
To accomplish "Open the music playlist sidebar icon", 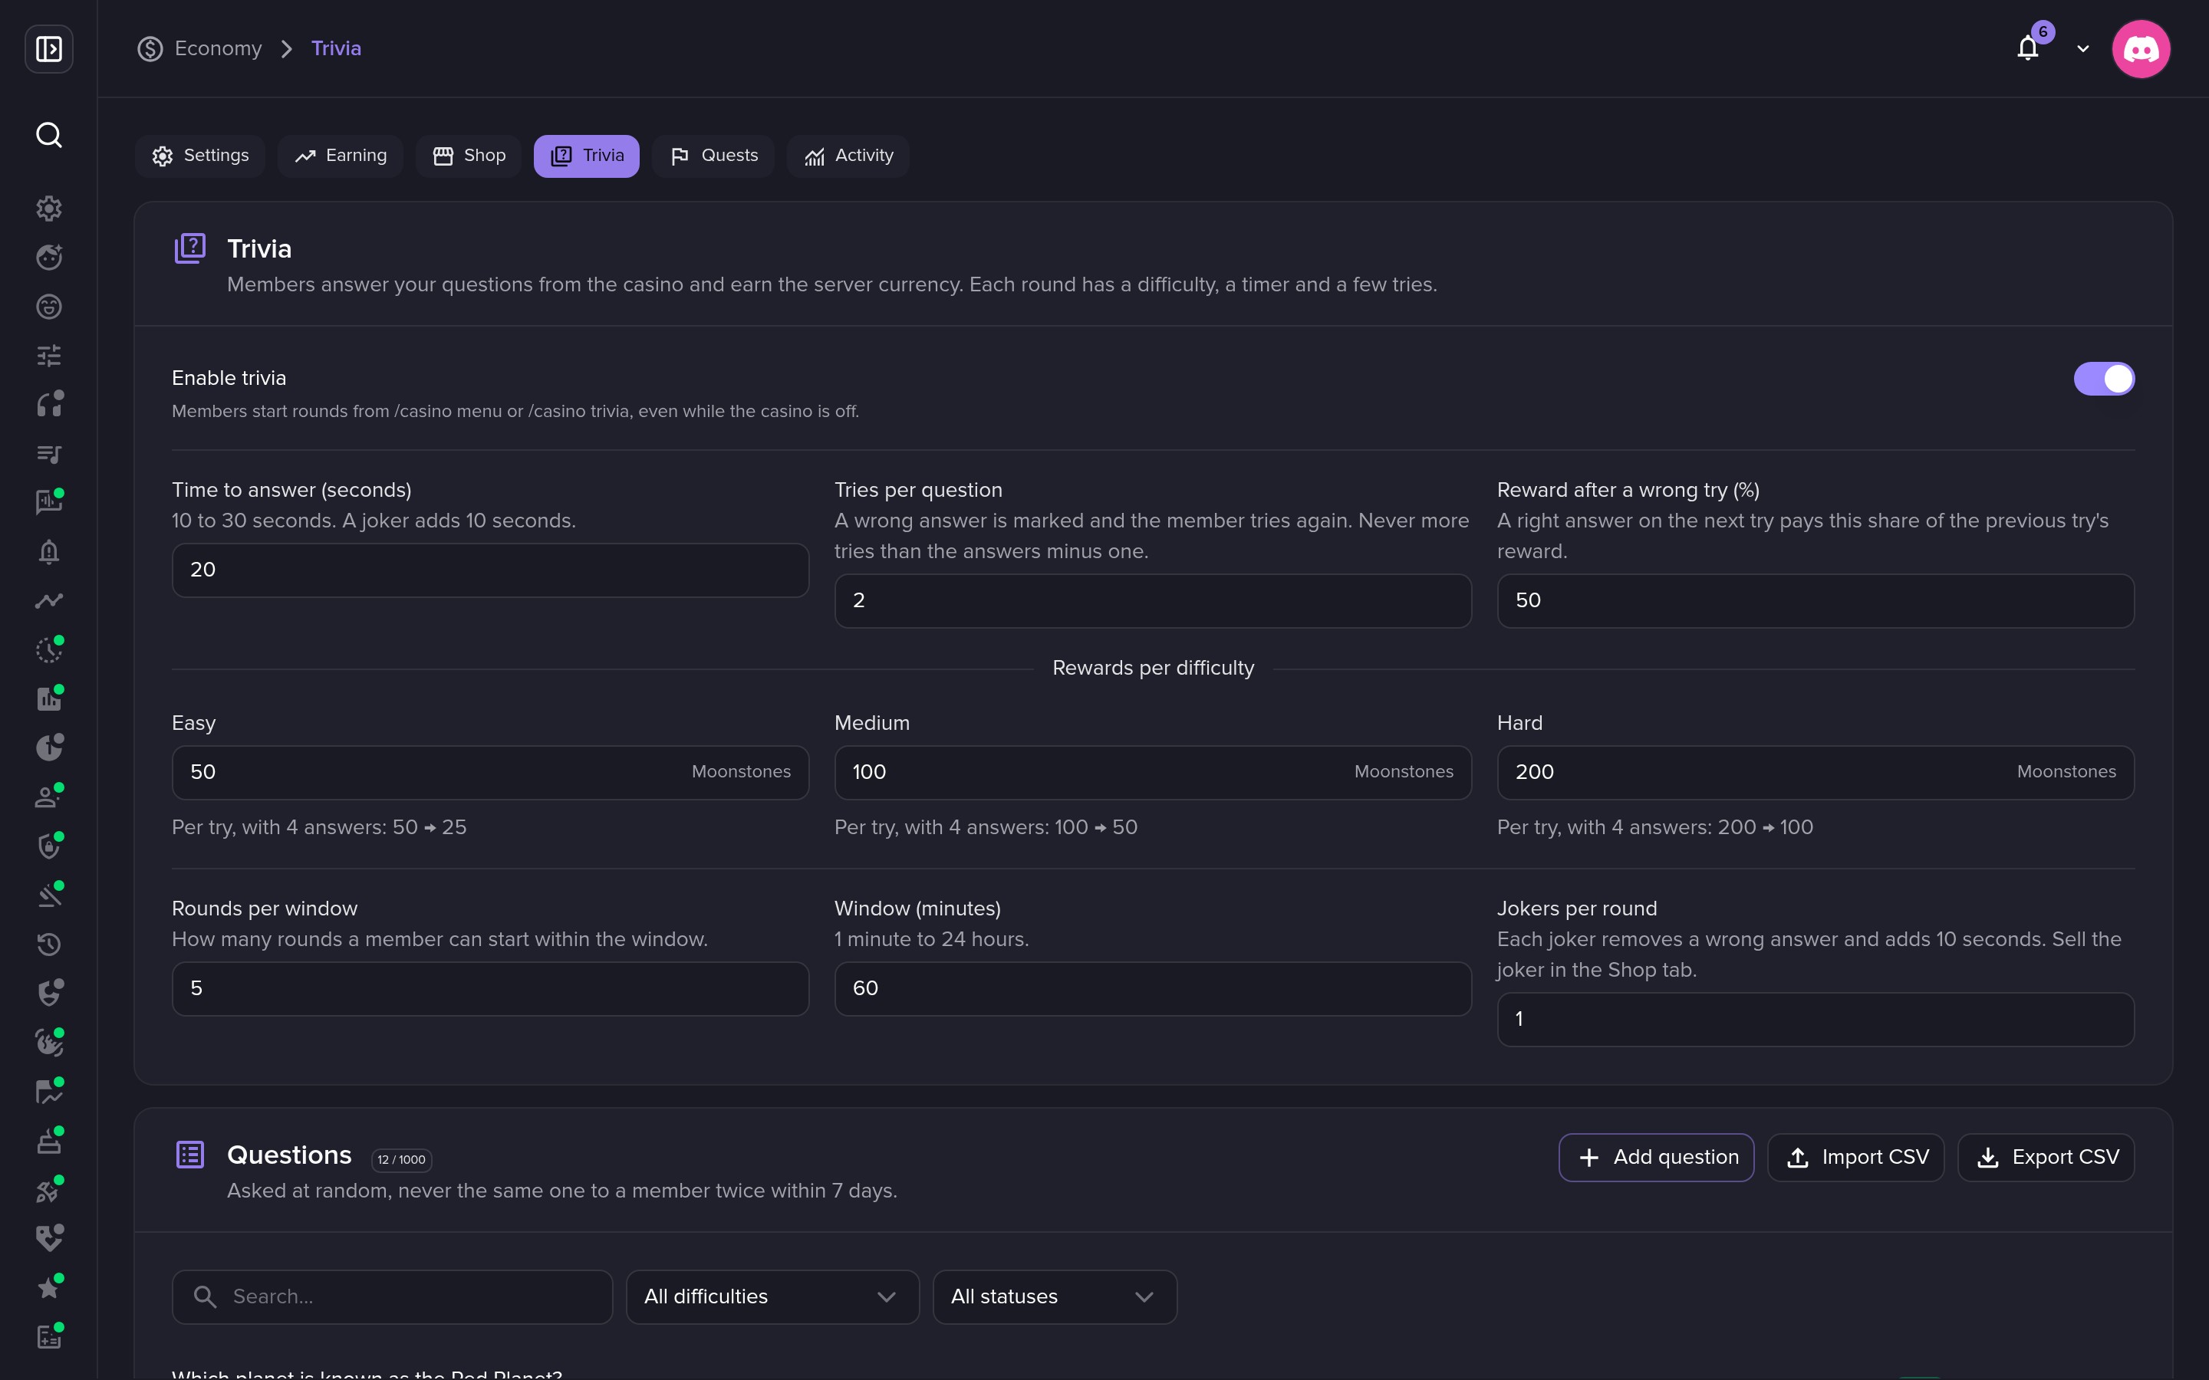I will pyautogui.click(x=48, y=454).
